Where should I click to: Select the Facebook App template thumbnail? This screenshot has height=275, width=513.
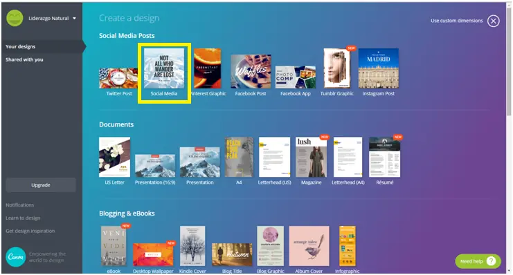pyautogui.click(x=296, y=77)
